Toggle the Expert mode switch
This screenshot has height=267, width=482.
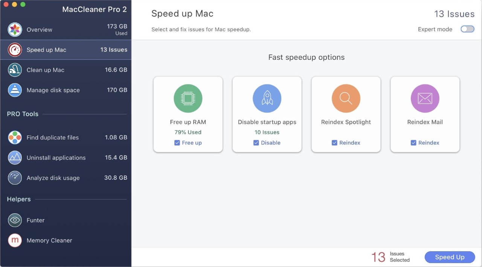467,29
